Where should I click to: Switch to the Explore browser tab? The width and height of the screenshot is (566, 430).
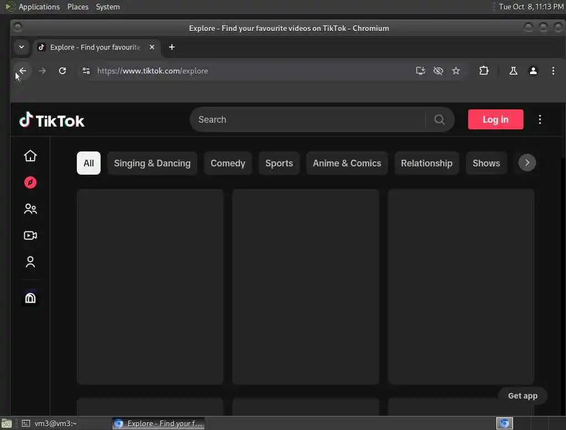click(96, 48)
